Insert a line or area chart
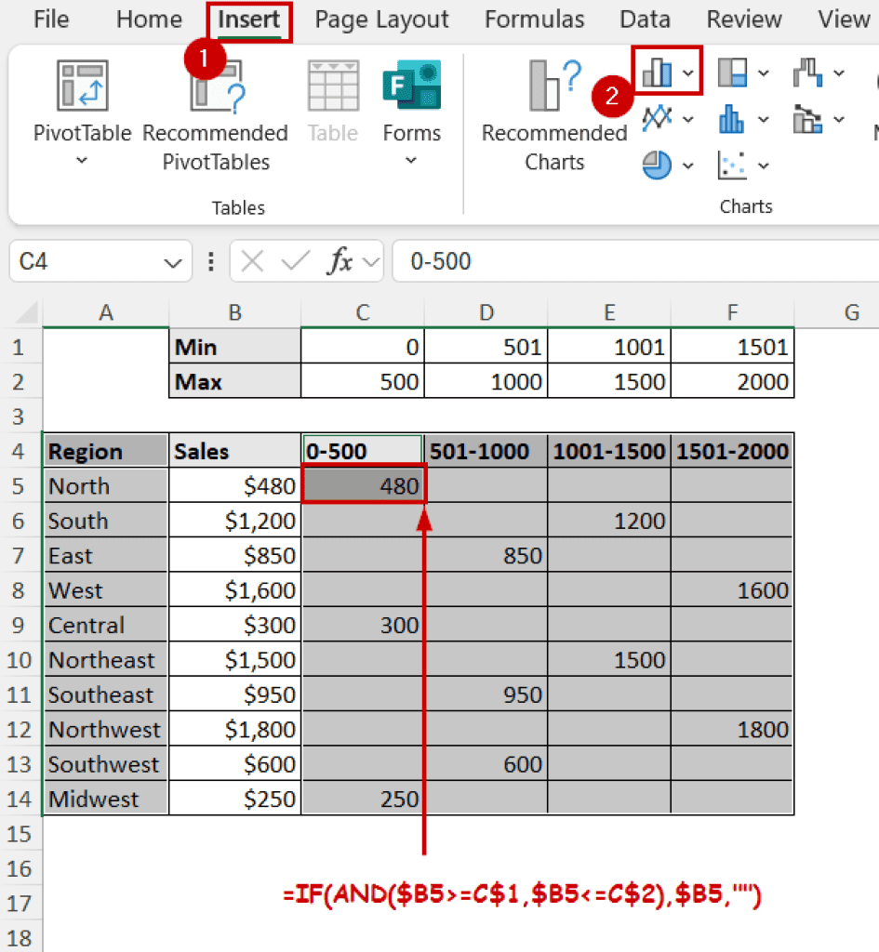 point(658,119)
